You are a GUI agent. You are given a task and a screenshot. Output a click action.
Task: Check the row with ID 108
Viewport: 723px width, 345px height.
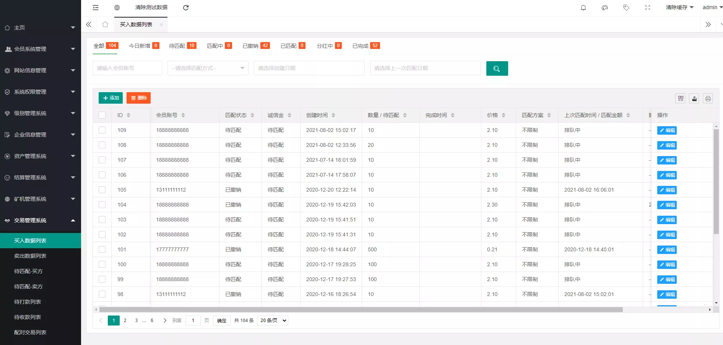click(102, 145)
